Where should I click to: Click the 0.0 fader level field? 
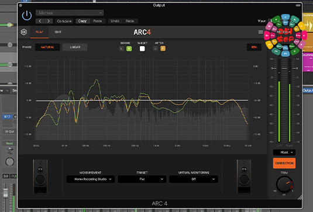pos(6,176)
